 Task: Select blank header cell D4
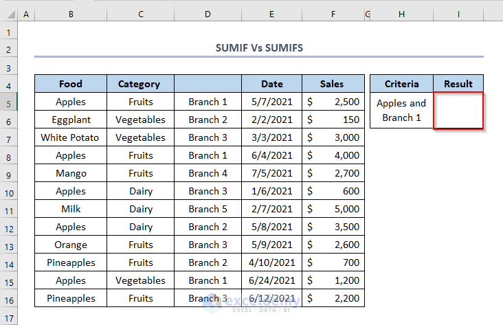pos(208,84)
